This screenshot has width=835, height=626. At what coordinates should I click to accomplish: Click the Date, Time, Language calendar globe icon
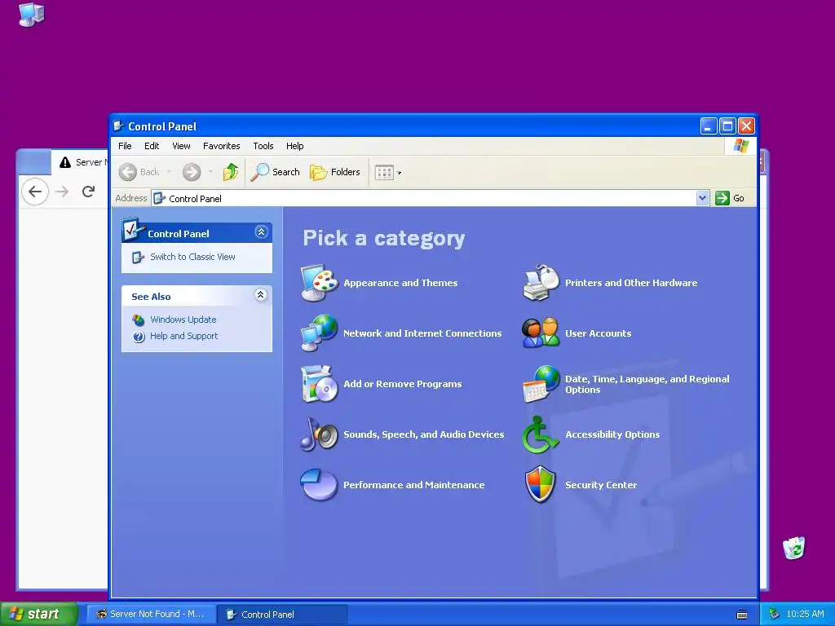541,384
